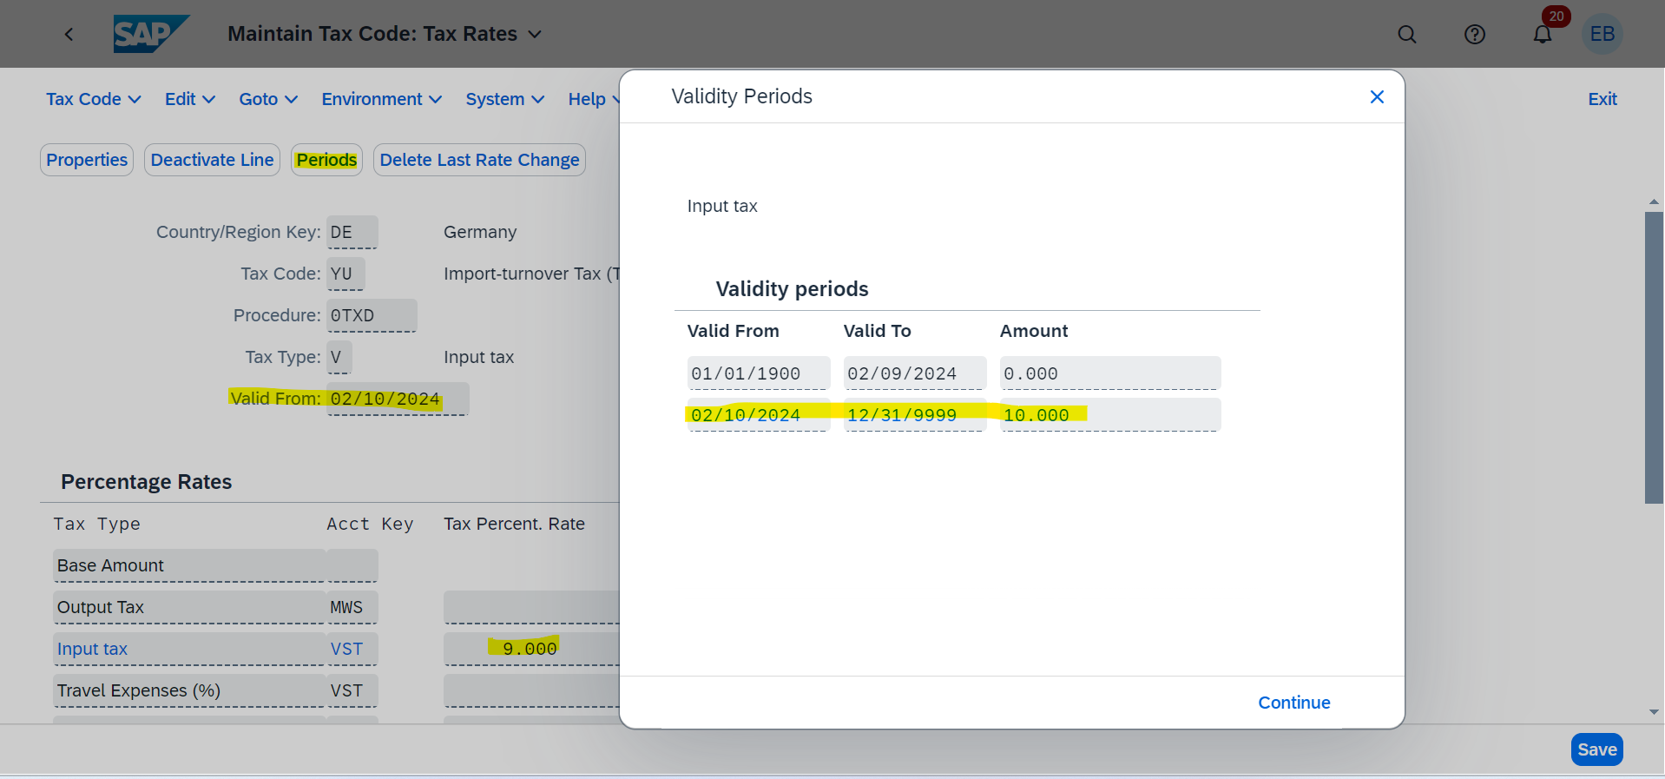Click the Properties button
The image size is (1665, 779).
tap(87, 160)
